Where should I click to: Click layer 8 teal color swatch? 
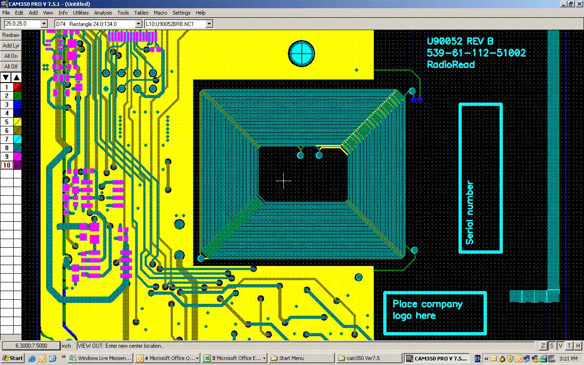[17, 148]
